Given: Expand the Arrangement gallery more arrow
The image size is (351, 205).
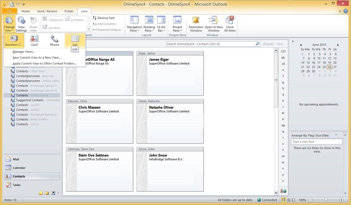Looking at the screenshot, I should click(x=88, y=30).
